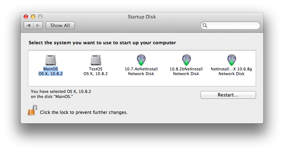Click the highlighted MainOS name label
This screenshot has width=284, height=152.
pyautogui.click(x=50, y=69)
